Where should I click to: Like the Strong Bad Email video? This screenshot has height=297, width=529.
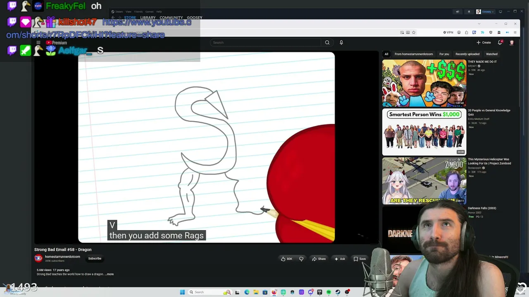(x=287, y=259)
